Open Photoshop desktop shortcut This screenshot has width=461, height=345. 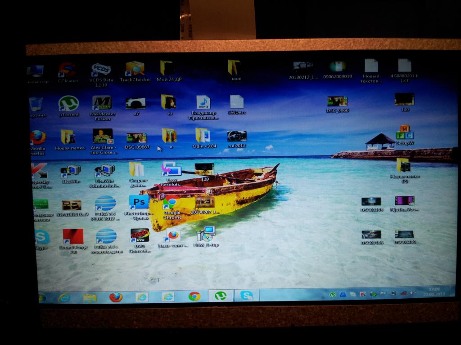click(x=138, y=203)
